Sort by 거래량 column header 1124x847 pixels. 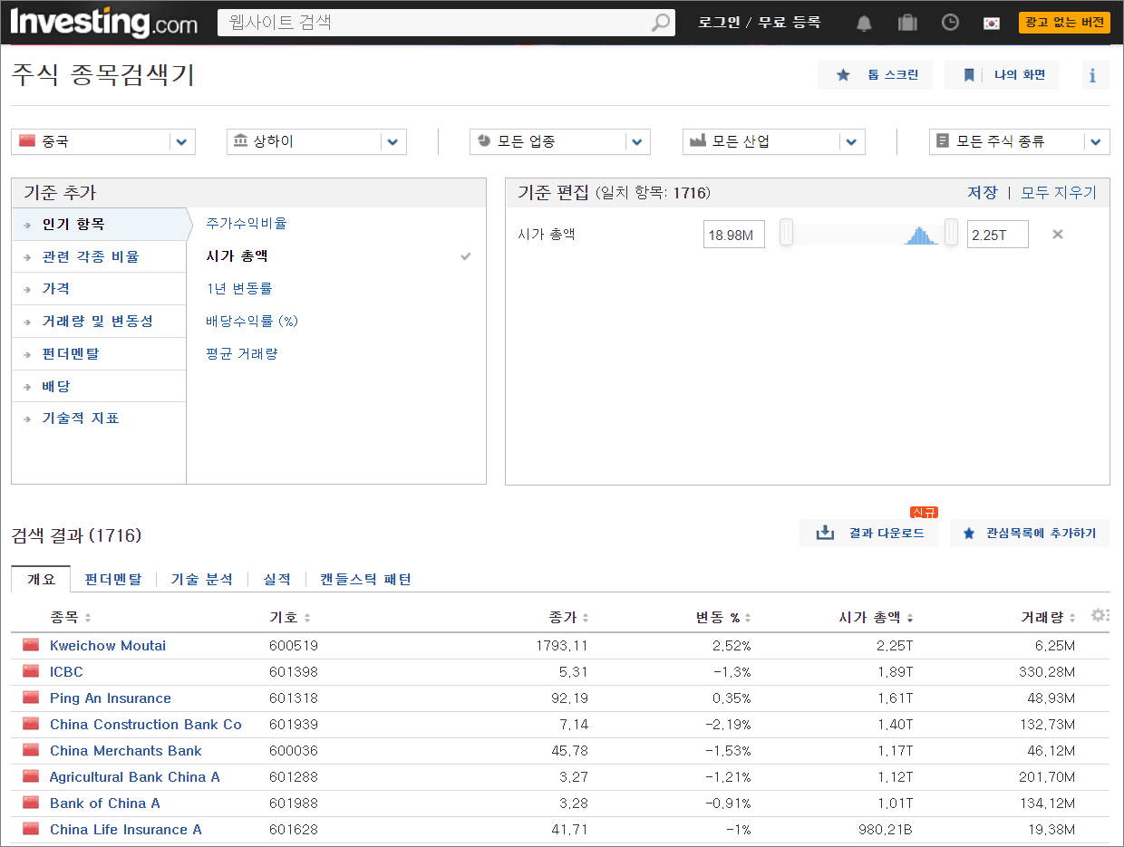pyautogui.click(x=1048, y=618)
